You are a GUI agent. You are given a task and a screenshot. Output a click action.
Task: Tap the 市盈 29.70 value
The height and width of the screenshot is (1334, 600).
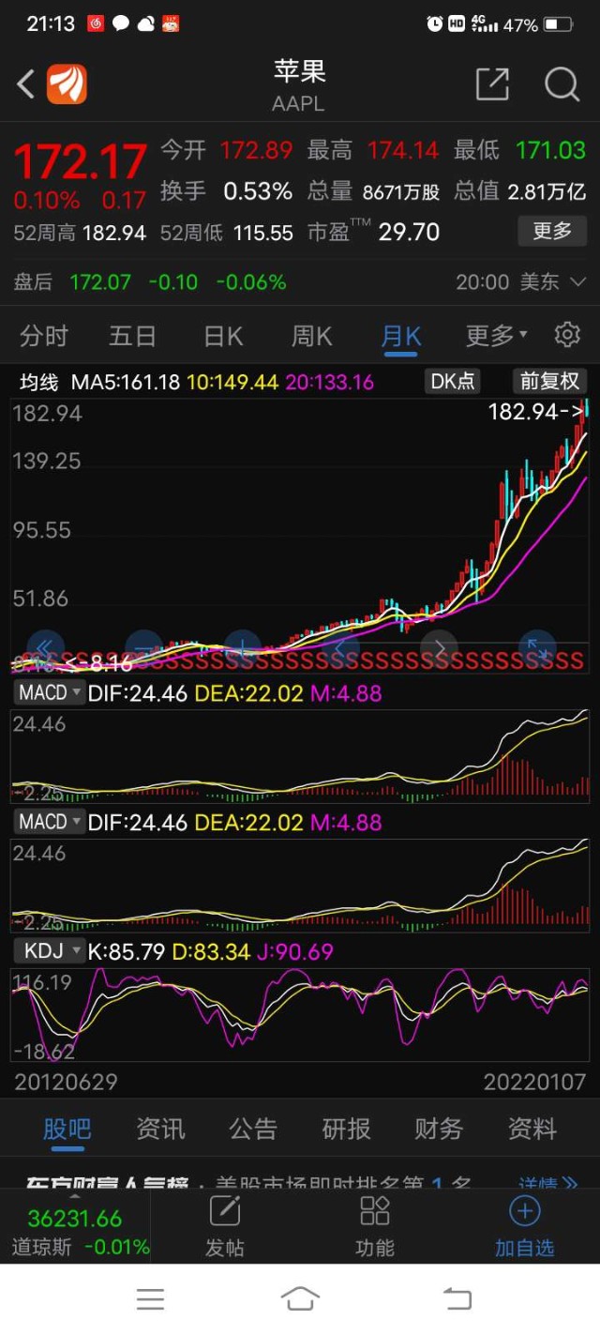[x=409, y=232]
